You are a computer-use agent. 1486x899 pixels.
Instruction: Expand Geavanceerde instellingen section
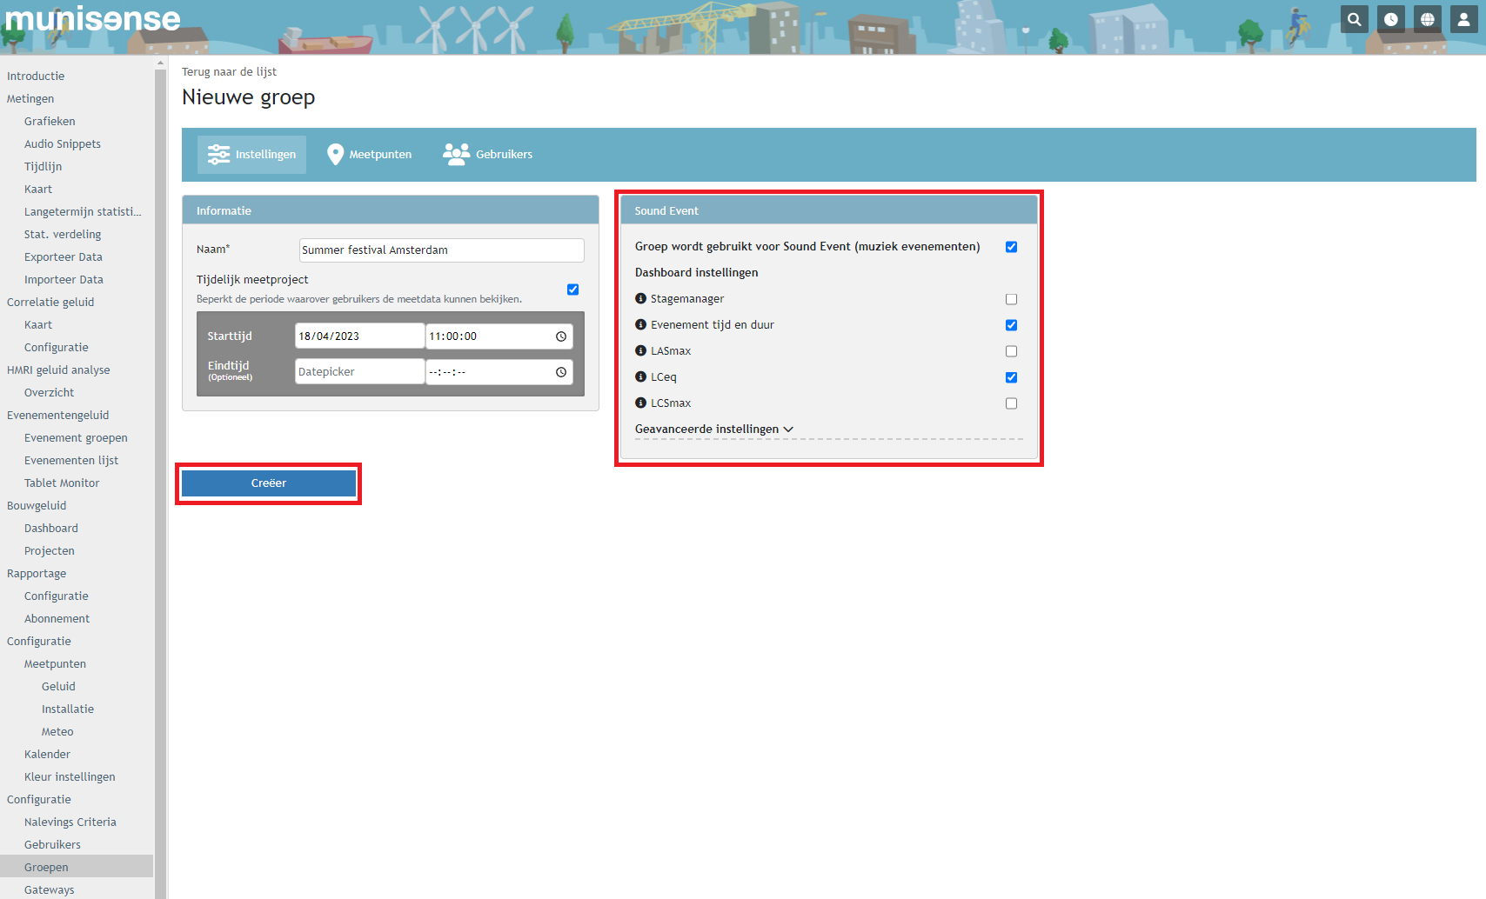click(x=713, y=430)
